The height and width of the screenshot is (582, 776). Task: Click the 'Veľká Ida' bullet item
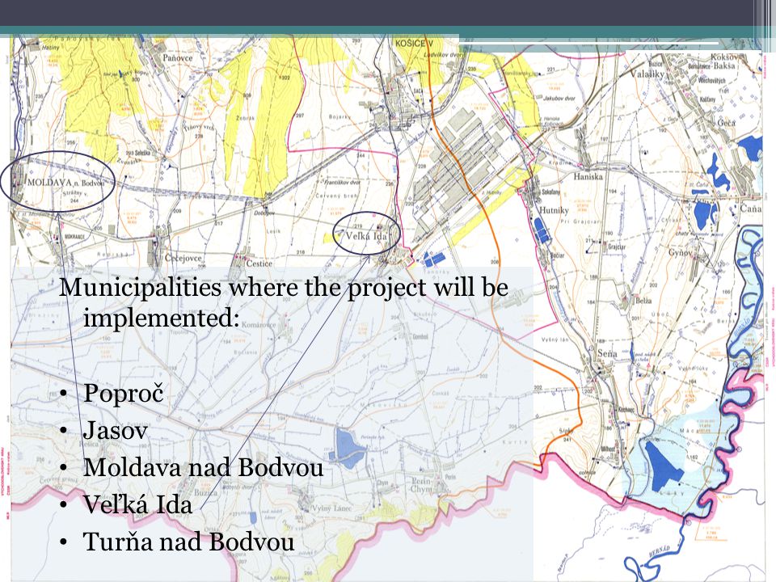(x=137, y=504)
